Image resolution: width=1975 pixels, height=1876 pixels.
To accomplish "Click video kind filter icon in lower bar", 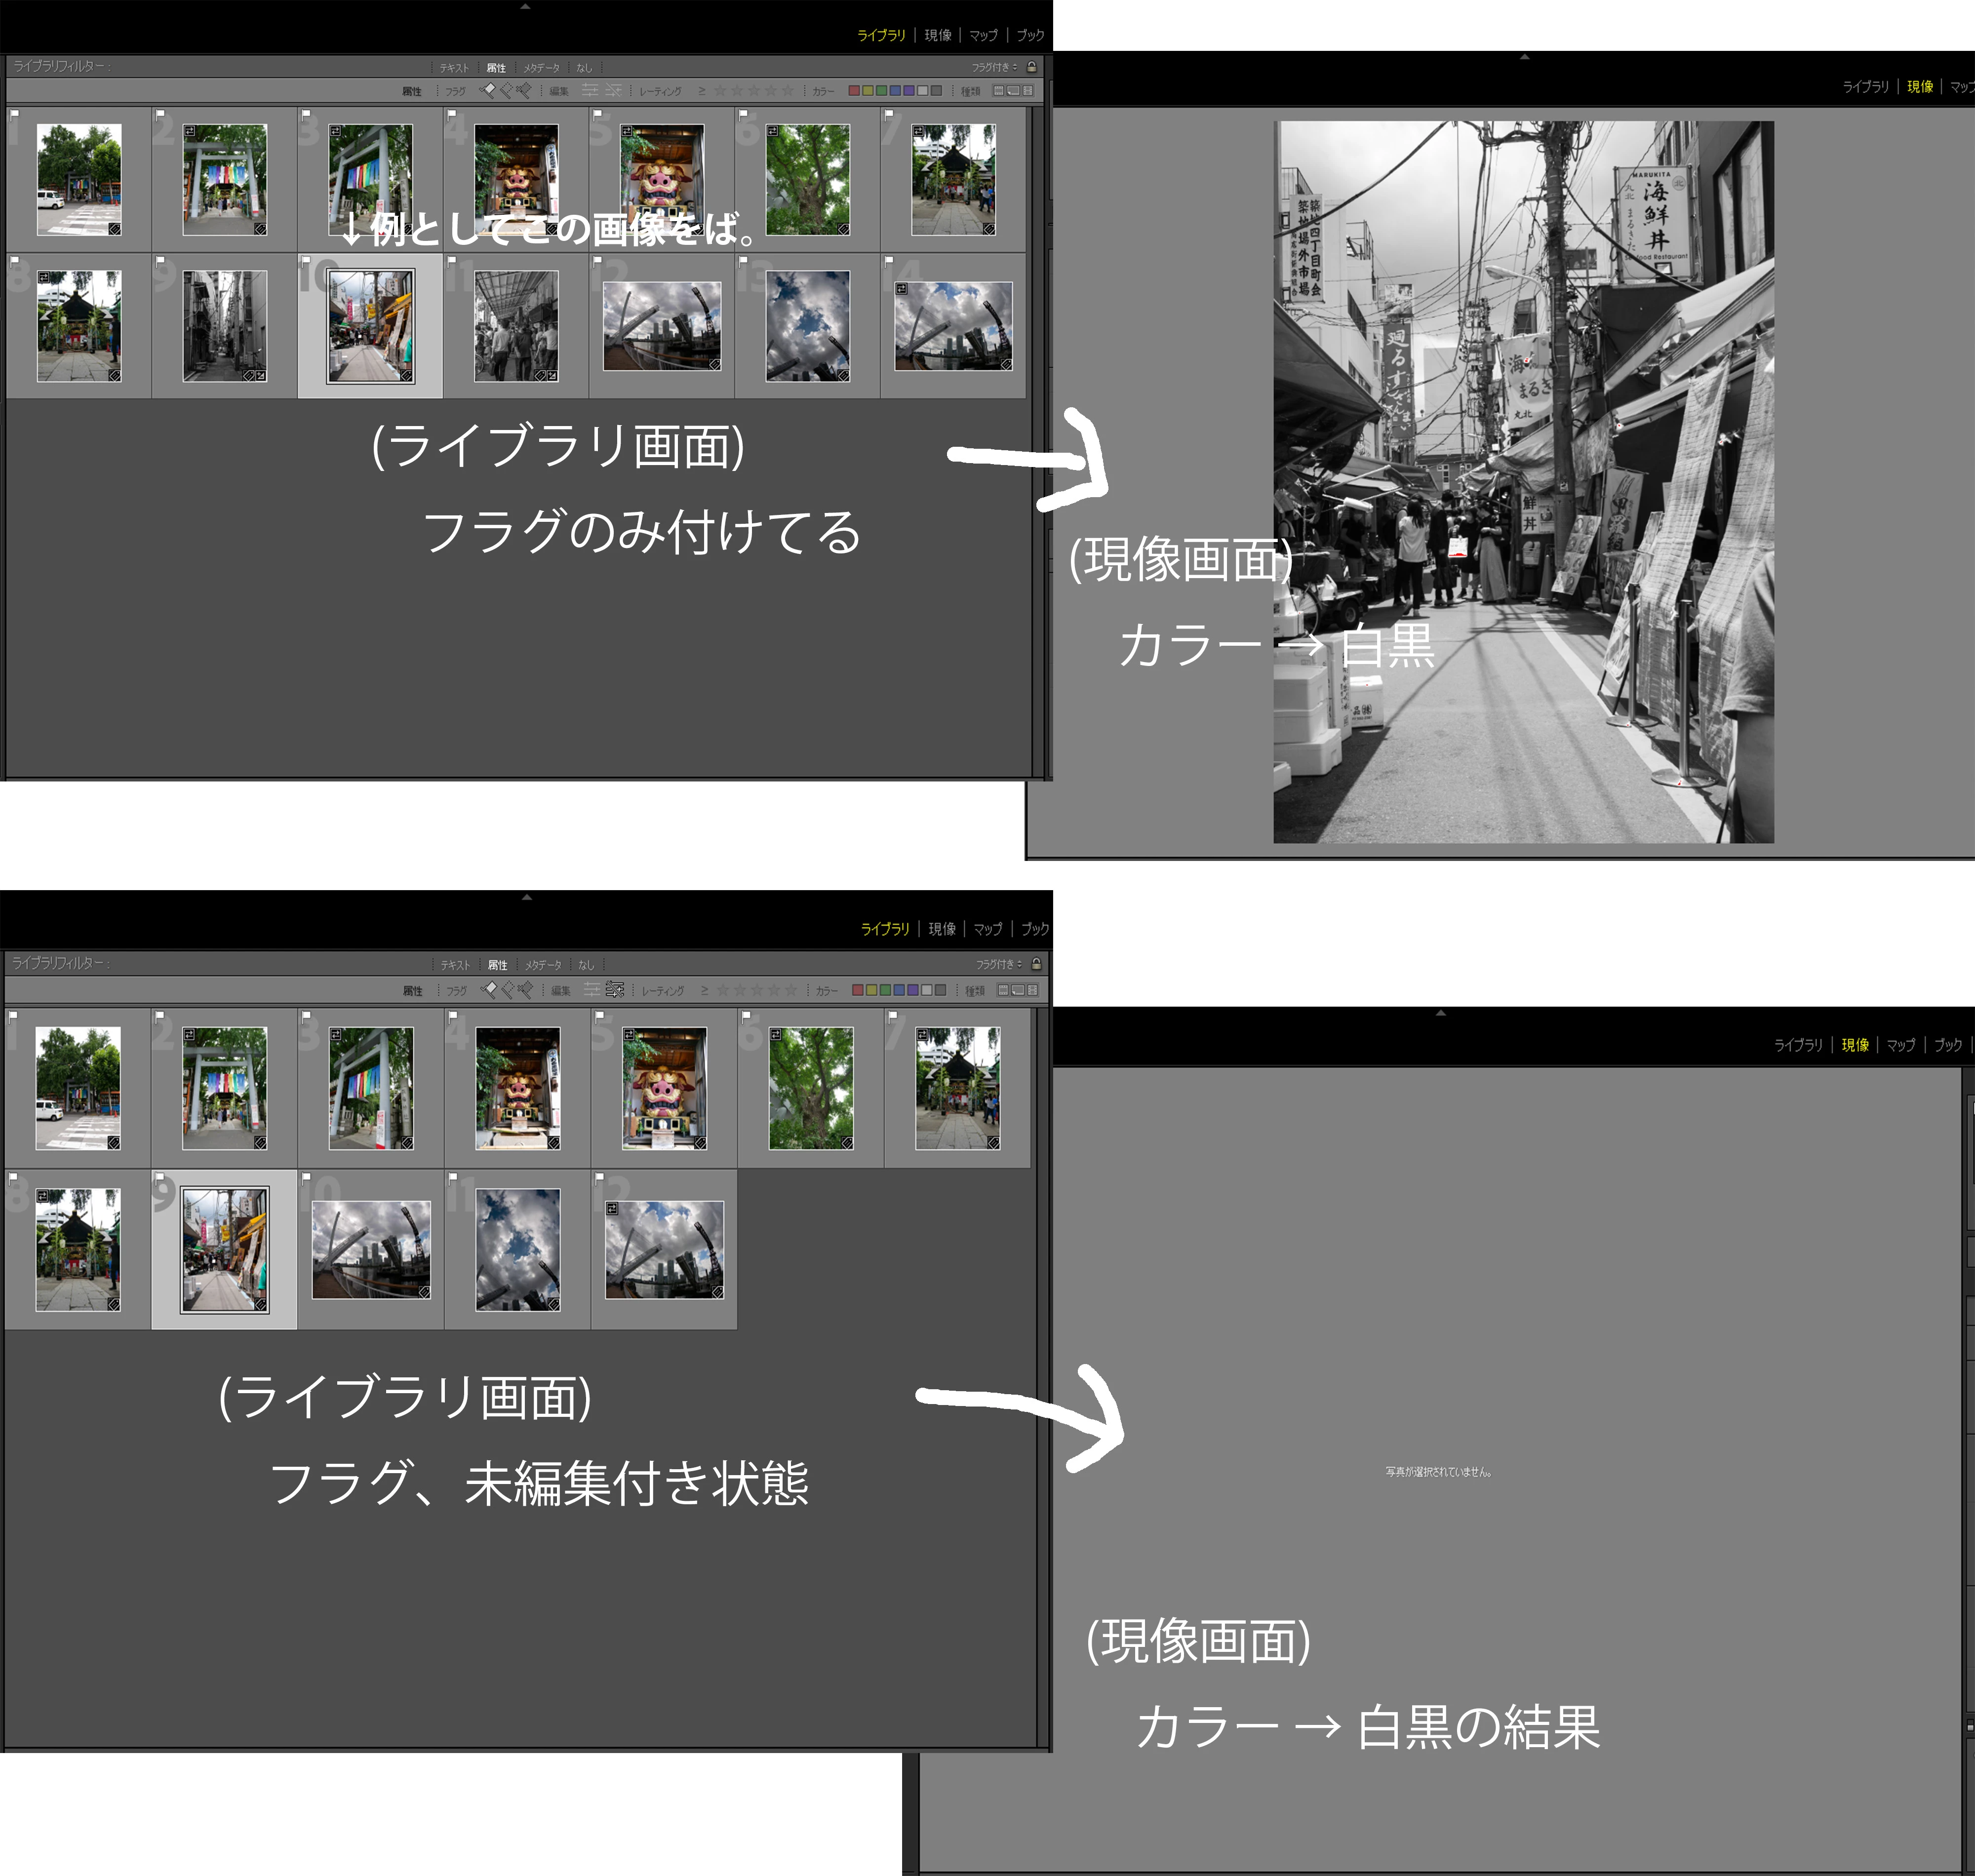I will [x=1033, y=990].
